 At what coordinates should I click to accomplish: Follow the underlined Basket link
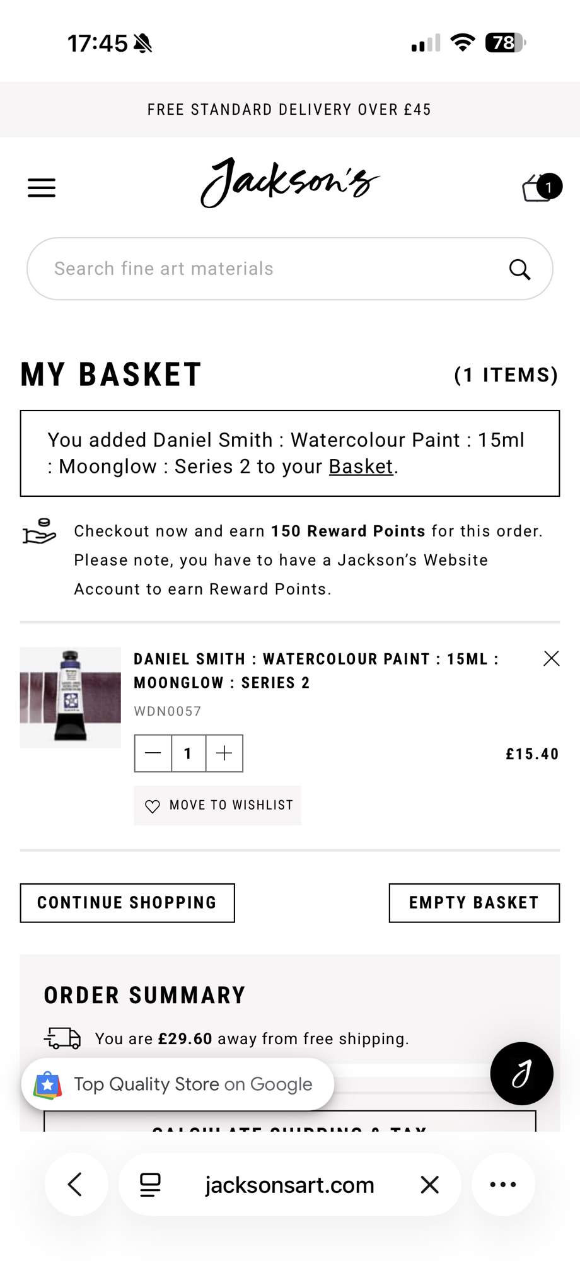pos(361,467)
